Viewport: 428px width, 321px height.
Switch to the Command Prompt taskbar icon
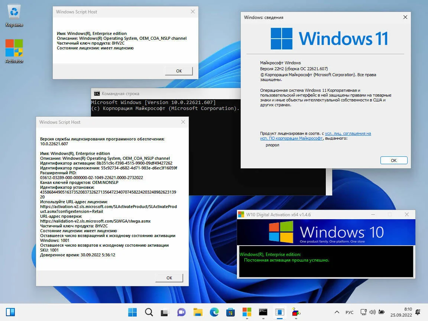[x=263, y=312]
